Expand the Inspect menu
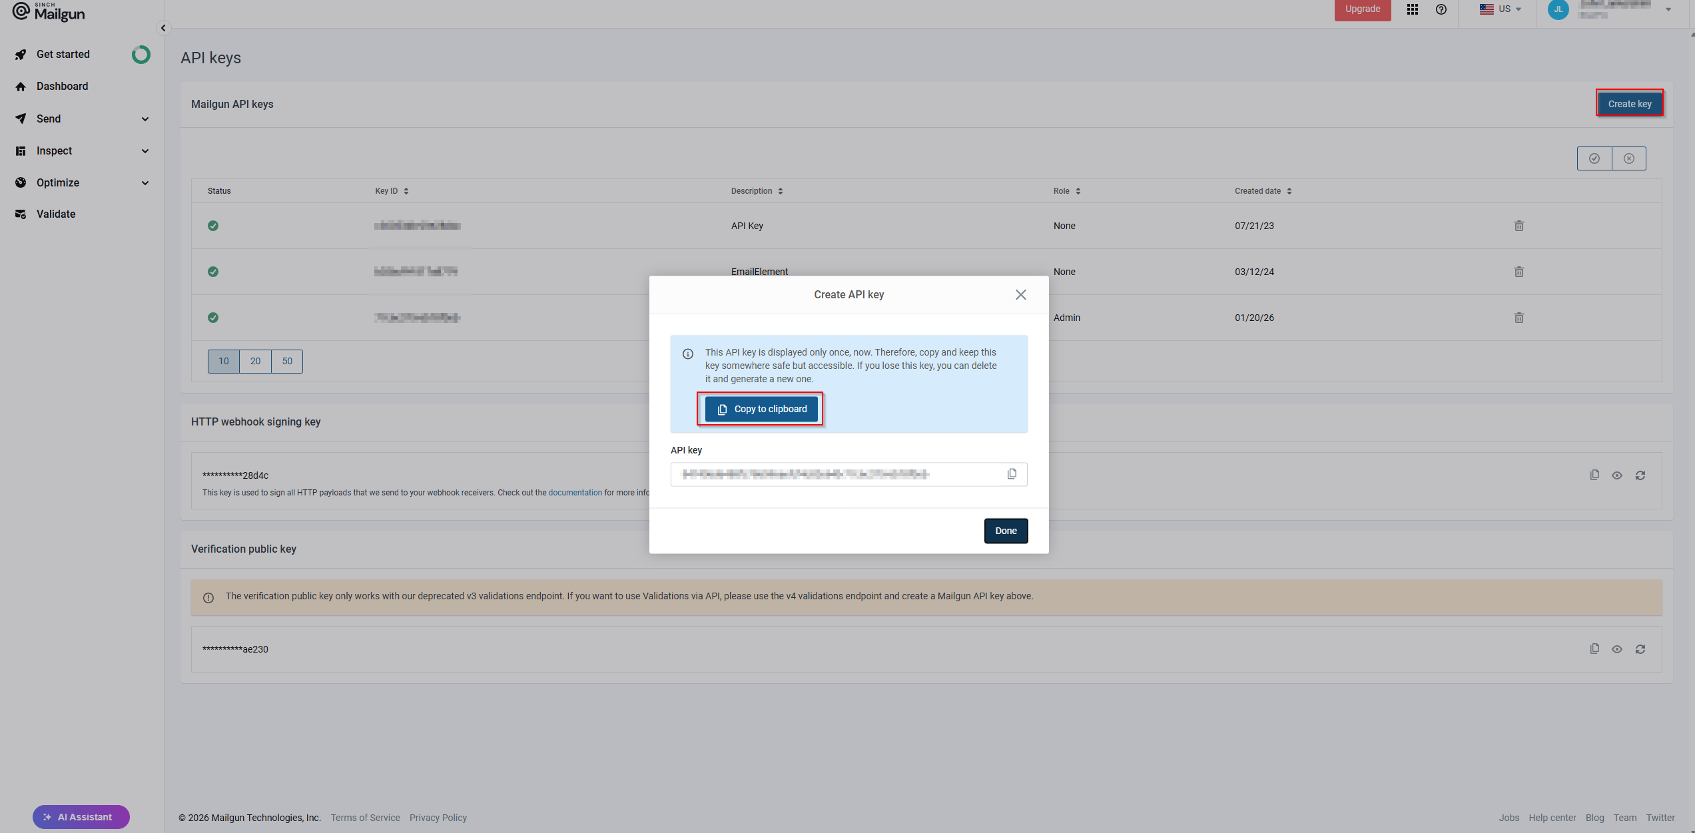 pos(82,150)
